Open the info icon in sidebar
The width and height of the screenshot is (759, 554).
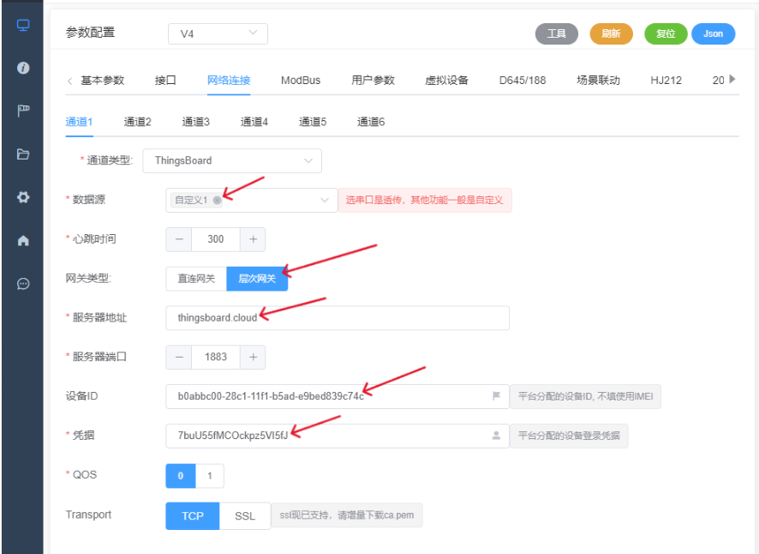[23, 68]
